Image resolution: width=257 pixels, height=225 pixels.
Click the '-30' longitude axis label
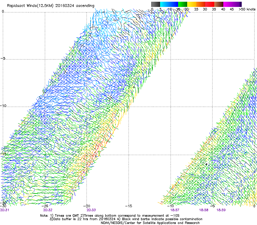(3, 206)
